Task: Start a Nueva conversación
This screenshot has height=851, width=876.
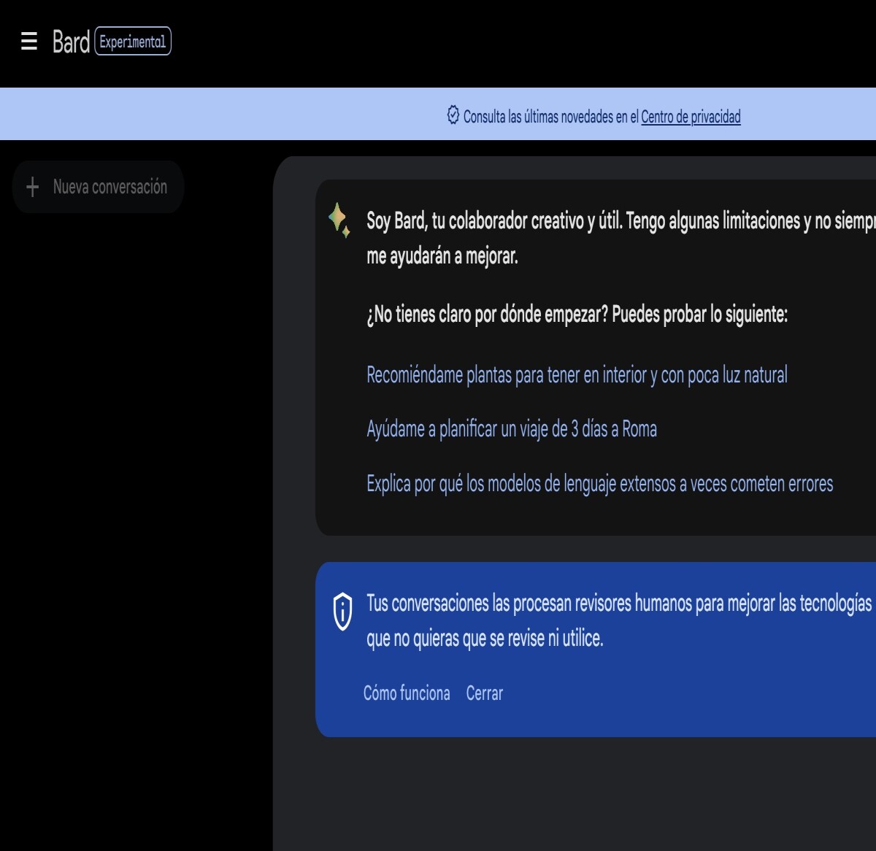Action: point(98,187)
